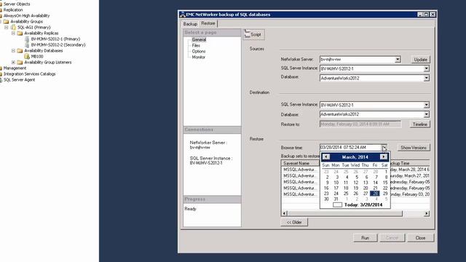Screen dimensions: 466x262
Task: Select the Management node
Action: click(15, 68)
